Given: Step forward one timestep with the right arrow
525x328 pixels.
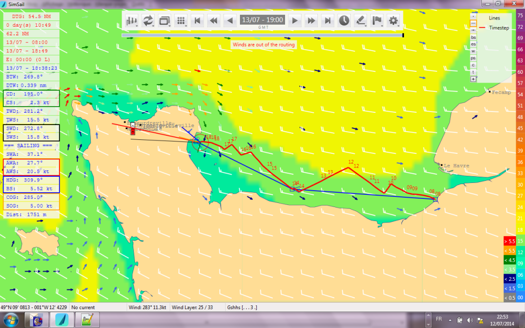Looking at the screenshot, I should tap(295, 20).
